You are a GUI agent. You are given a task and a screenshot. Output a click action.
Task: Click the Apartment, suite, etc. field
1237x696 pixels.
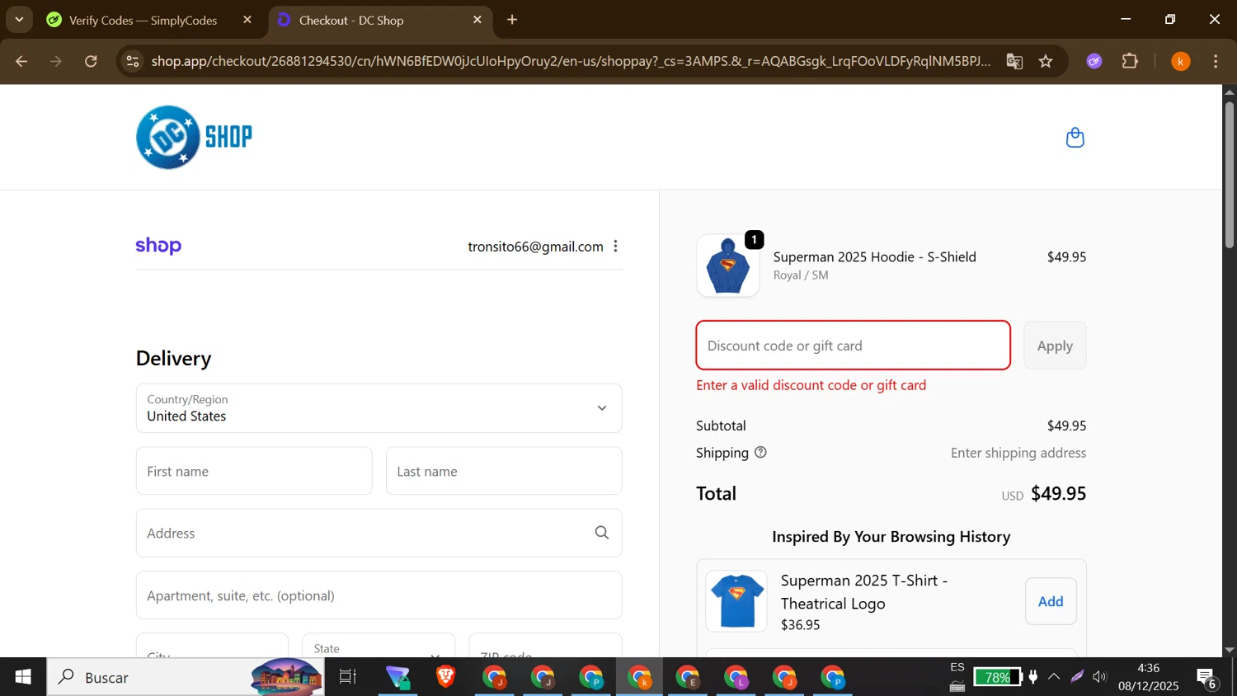pyautogui.click(x=379, y=595)
